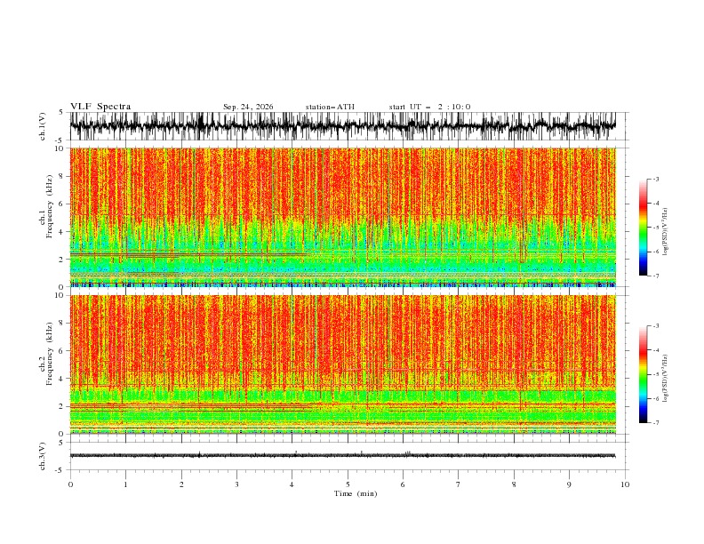Viewport: 704px width, 544px height.
Task: Click the ch.1(V) waveform axis label
Action: (x=43, y=126)
